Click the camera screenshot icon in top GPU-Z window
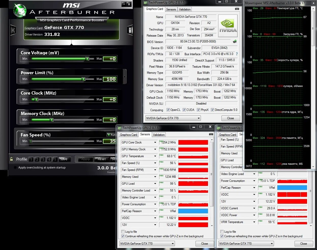This screenshot has height=250, width=317. [237, 9]
